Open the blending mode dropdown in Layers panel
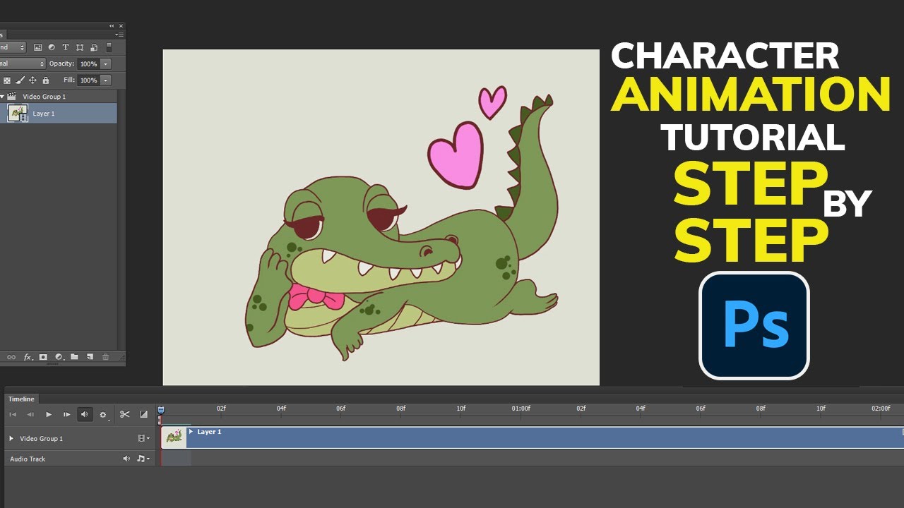 pyautogui.click(x=22, y=64)
